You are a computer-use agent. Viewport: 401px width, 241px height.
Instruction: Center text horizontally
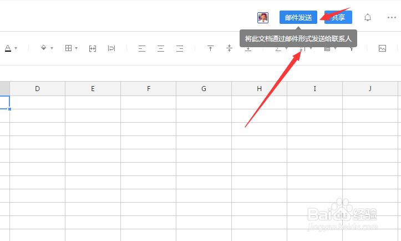(161, 48)
